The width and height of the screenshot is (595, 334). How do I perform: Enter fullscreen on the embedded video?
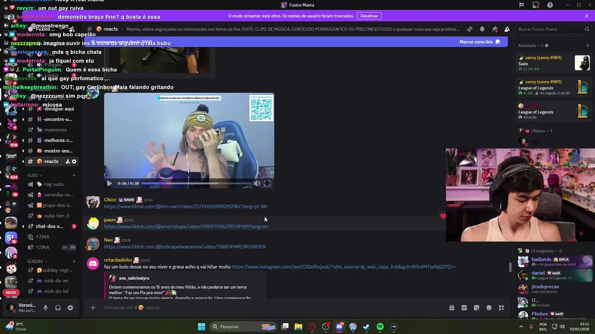[267, 183]
